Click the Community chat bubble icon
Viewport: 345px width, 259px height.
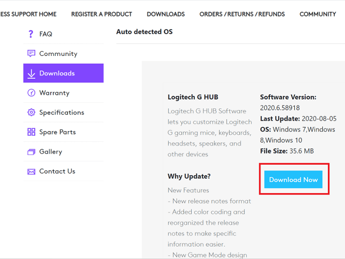click(31, 53)
